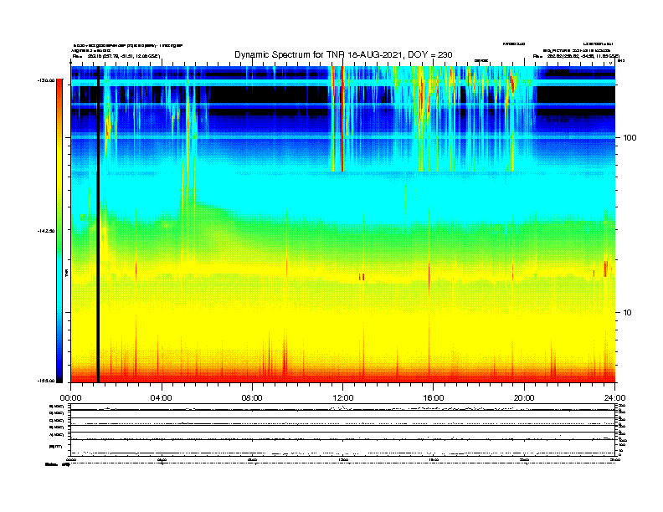This screenshot has width=663, height=512.
Task: Click the 00:00 time label under the spectrum
Action: [70, 398]
